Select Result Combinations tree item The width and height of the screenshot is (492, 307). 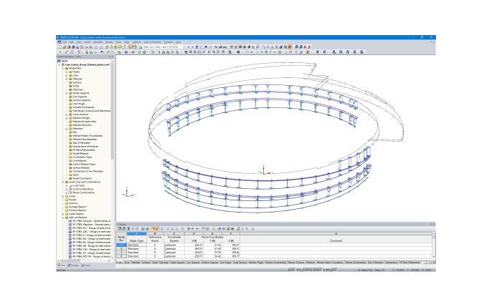83,193
